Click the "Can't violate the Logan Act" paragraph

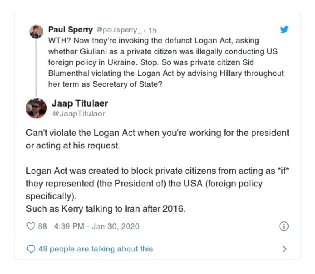pos(157,140)
